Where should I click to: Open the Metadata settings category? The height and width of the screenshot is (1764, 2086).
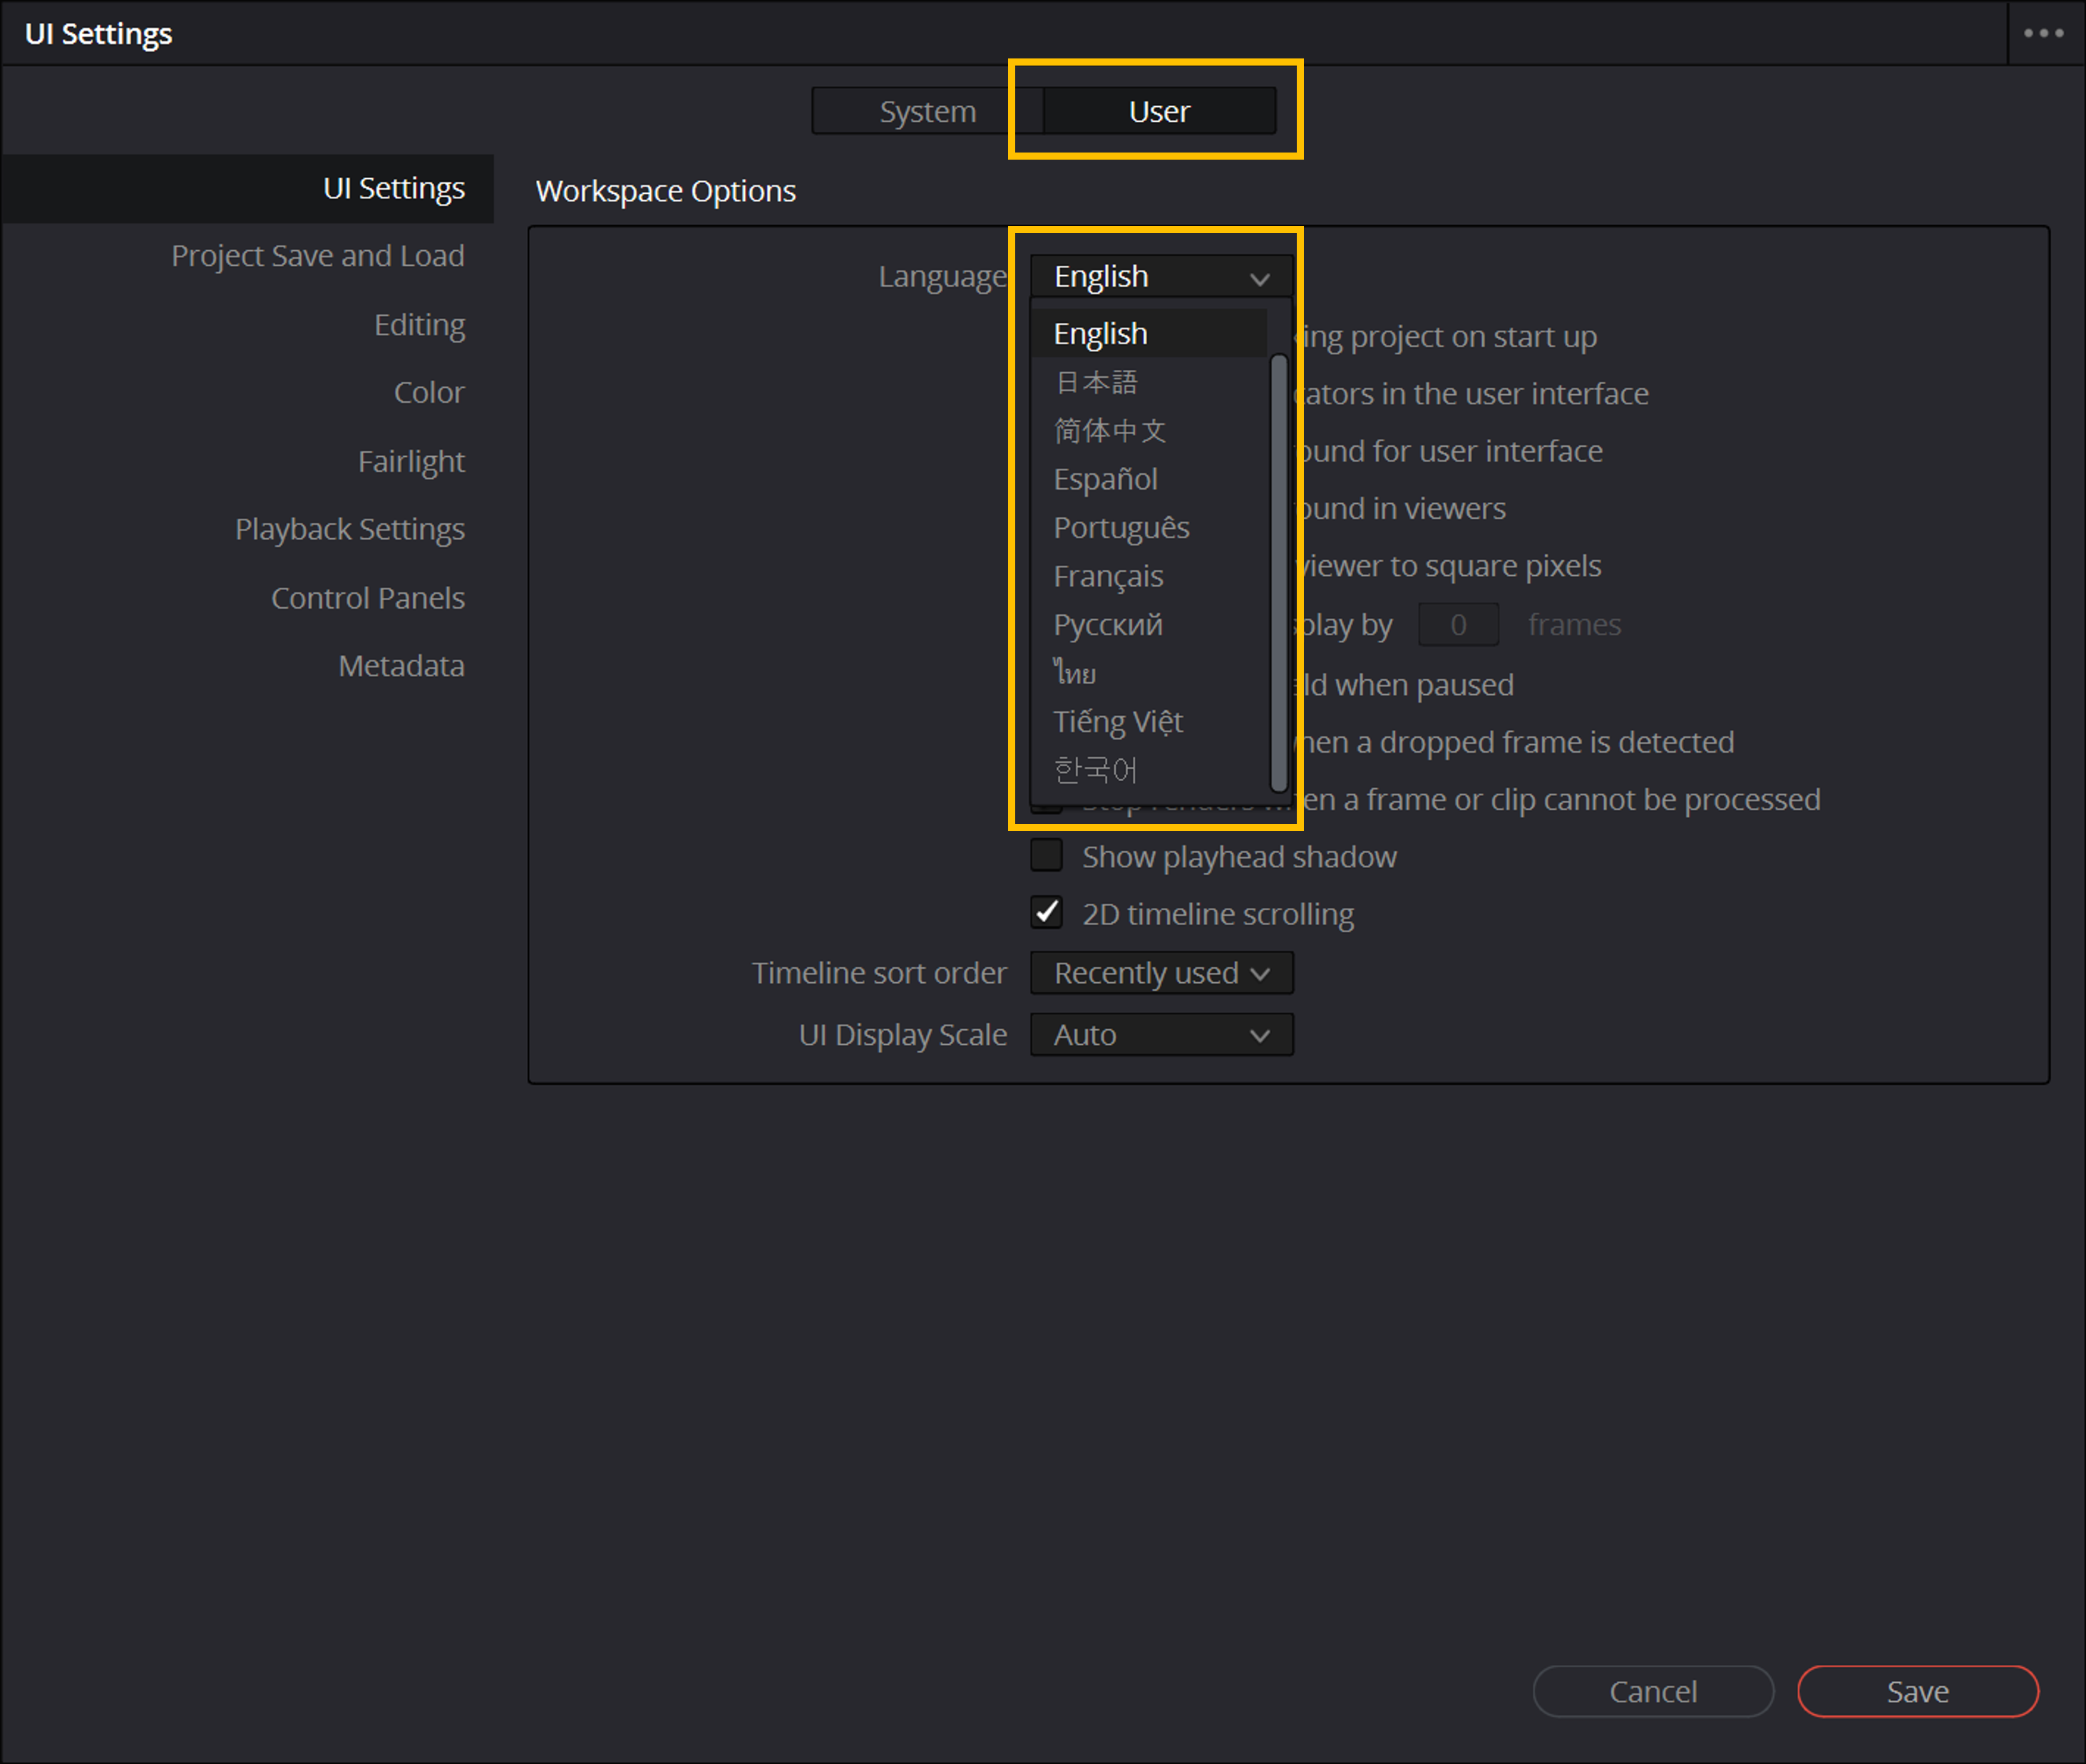[401, 666]
